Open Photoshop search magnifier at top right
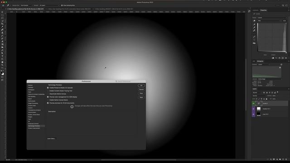The height and width of the screenshot is (163, 290). coord(283,5)
